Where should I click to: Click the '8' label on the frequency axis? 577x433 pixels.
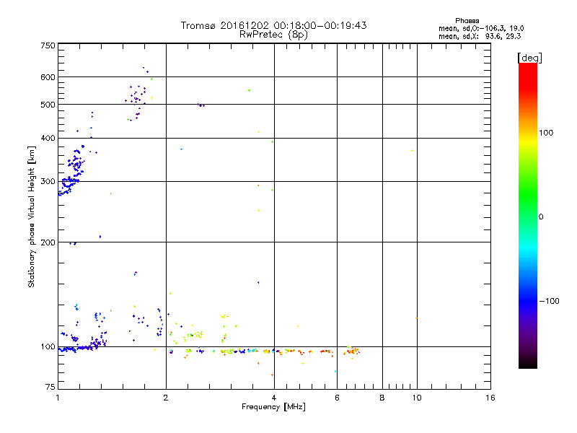(x=382, y=398)
